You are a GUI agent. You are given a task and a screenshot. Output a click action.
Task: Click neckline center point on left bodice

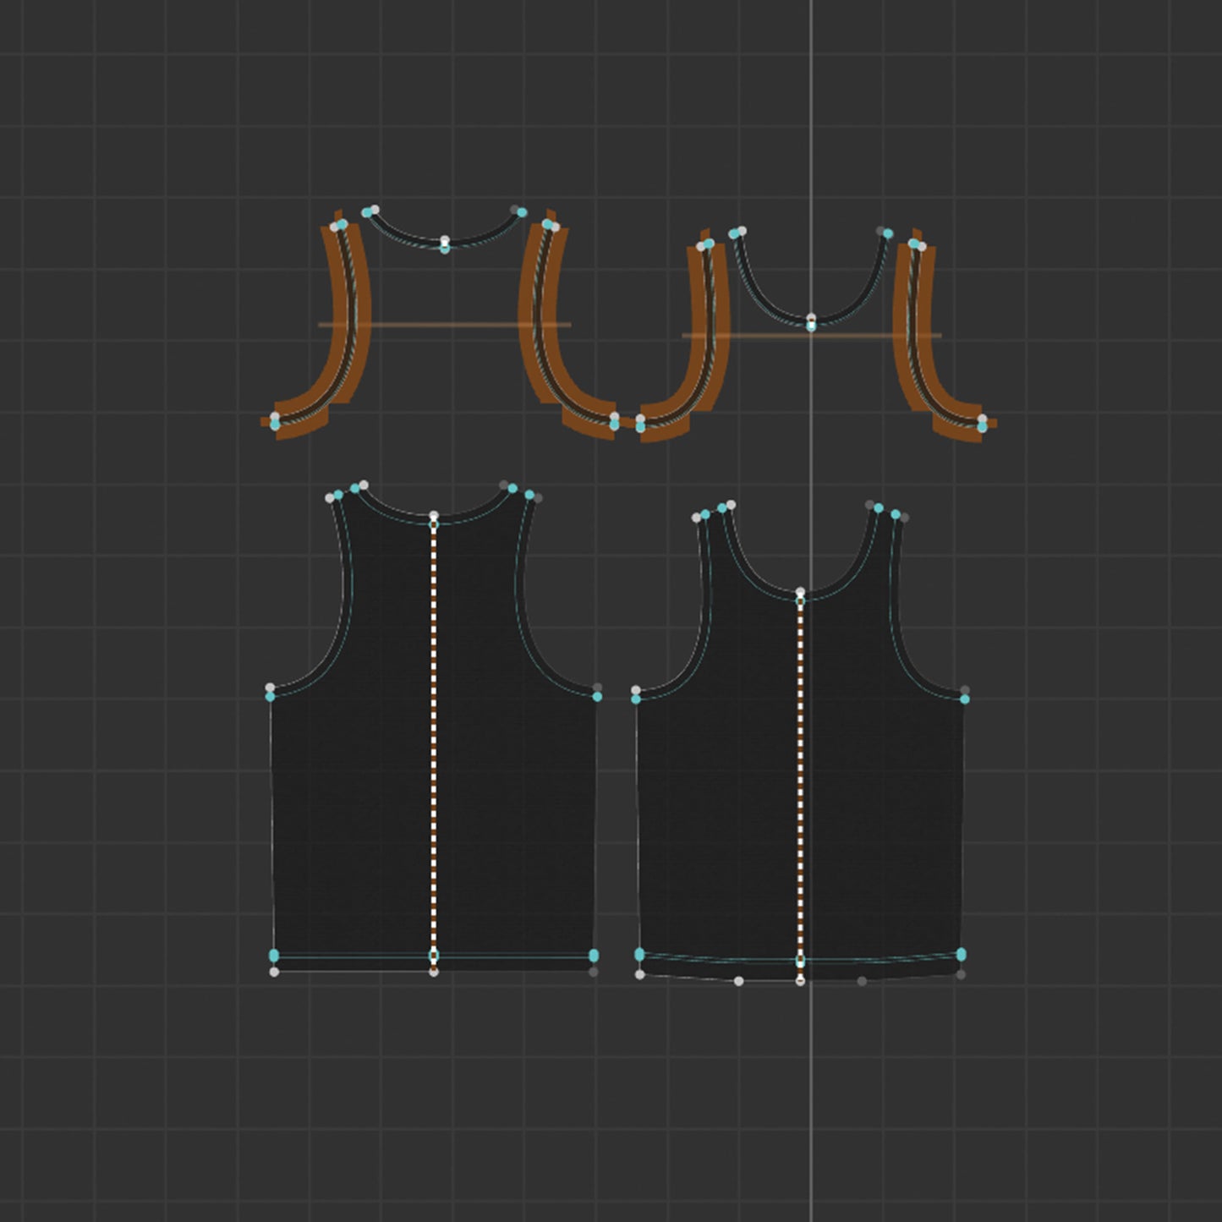pos(434,516)
